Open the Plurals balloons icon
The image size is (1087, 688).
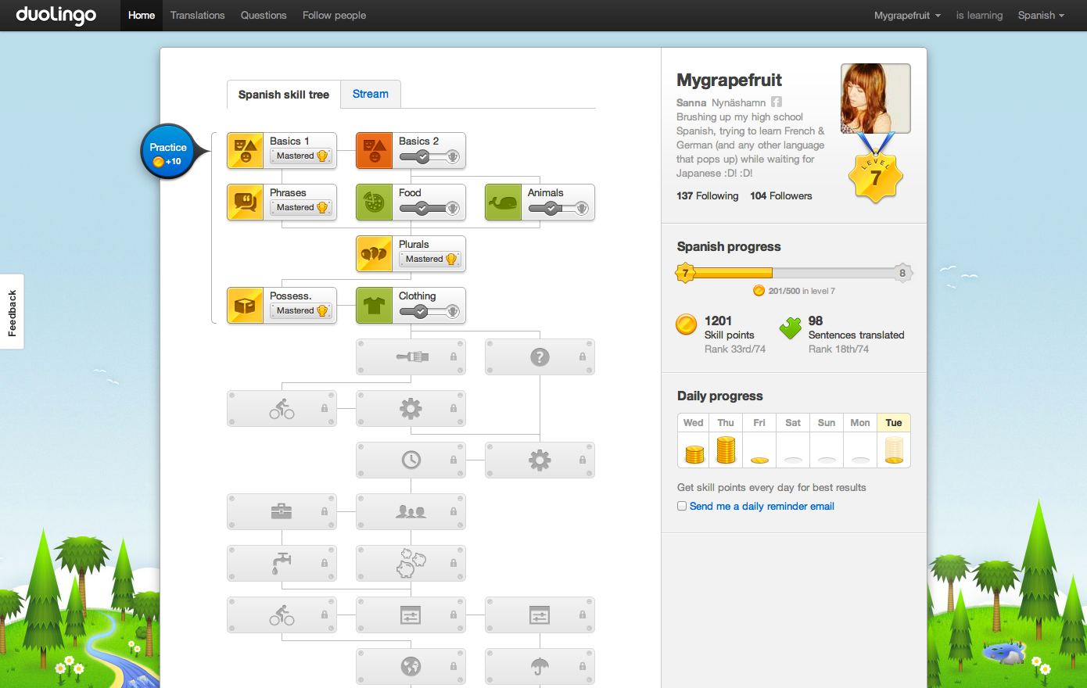pyautogui.click(x=374, y=253)
